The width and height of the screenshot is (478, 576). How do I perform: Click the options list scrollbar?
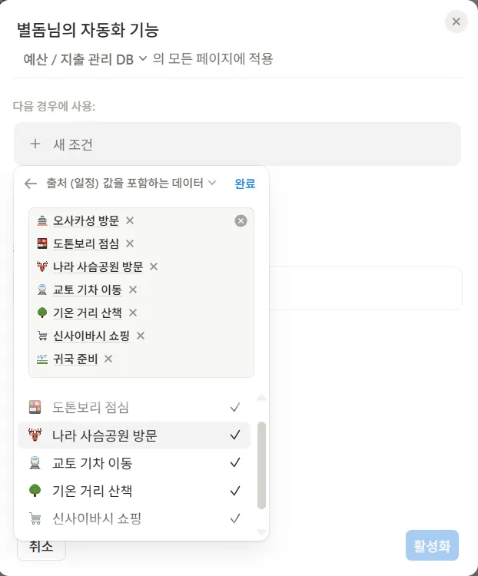click(261, 465)
